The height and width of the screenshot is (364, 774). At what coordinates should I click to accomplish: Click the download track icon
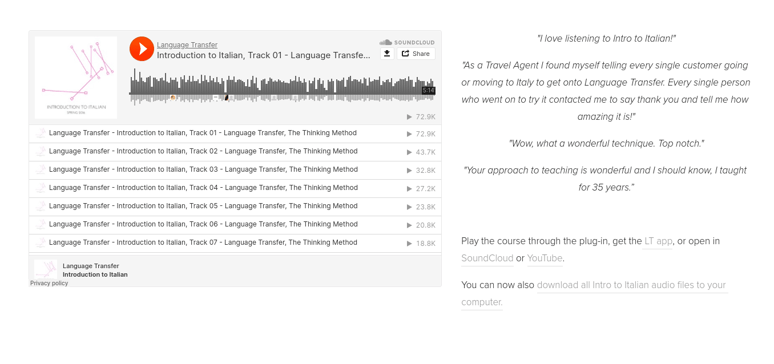pos(387,54)
